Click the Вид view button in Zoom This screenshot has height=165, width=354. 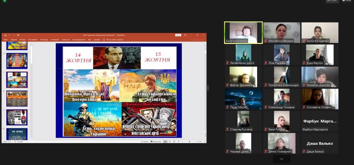346,1
